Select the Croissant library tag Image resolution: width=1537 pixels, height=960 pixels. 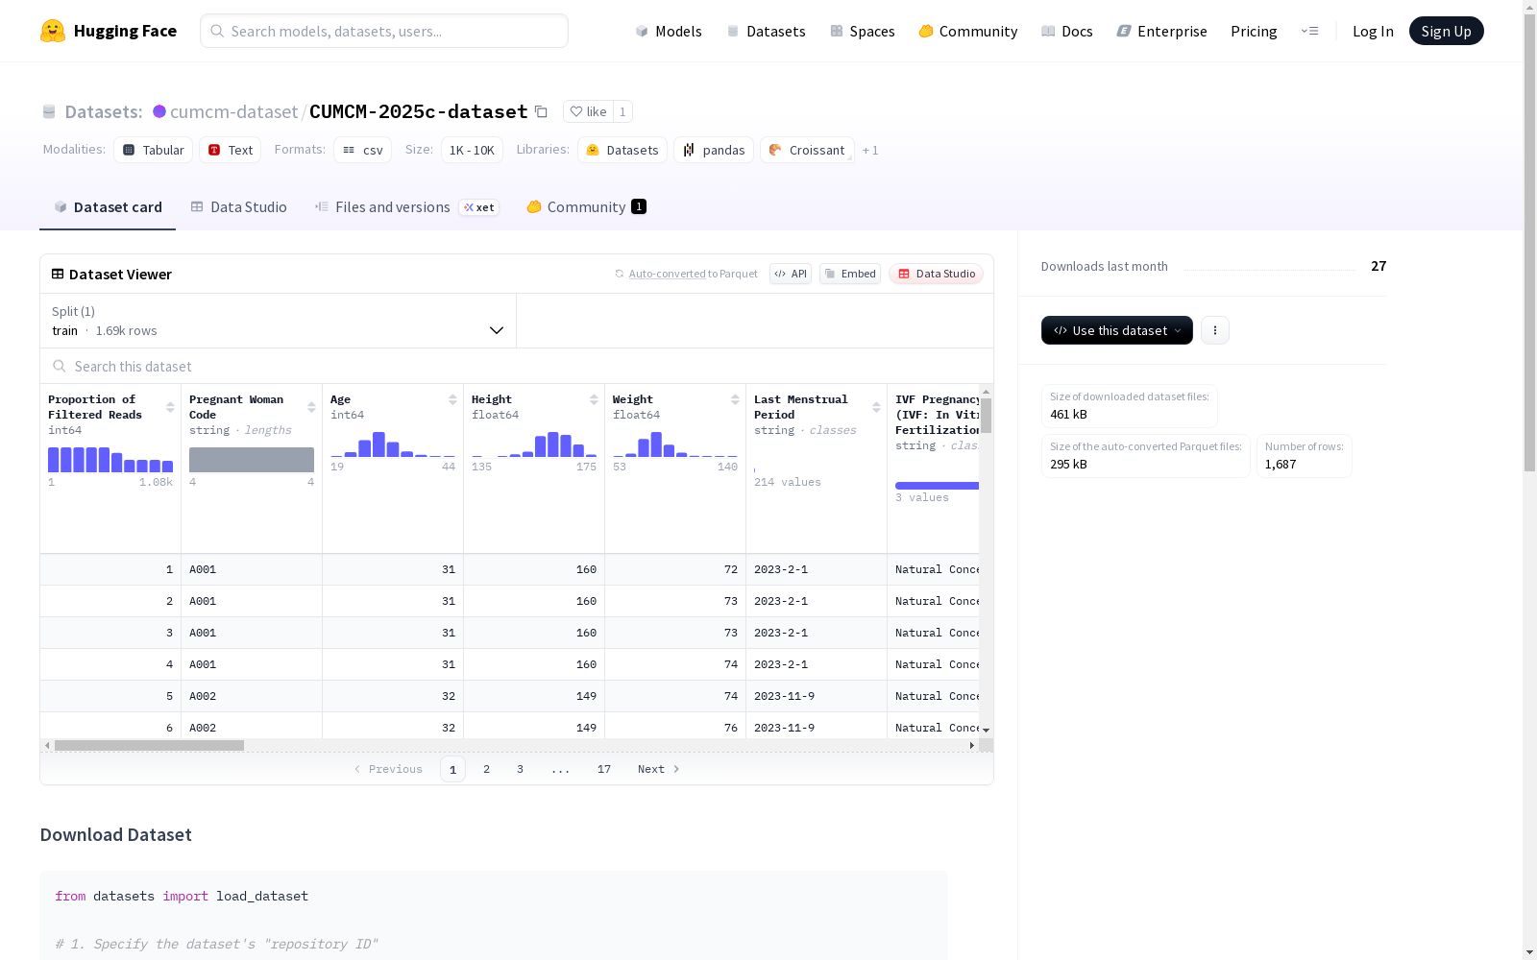807,150
